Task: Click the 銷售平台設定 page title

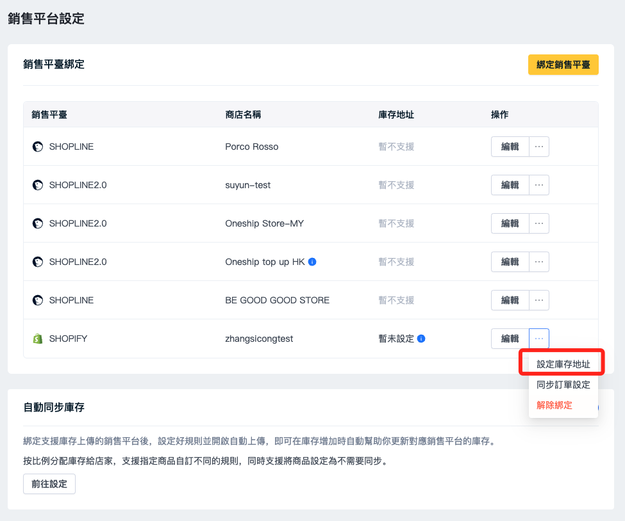Action: [x=46, y=19]
